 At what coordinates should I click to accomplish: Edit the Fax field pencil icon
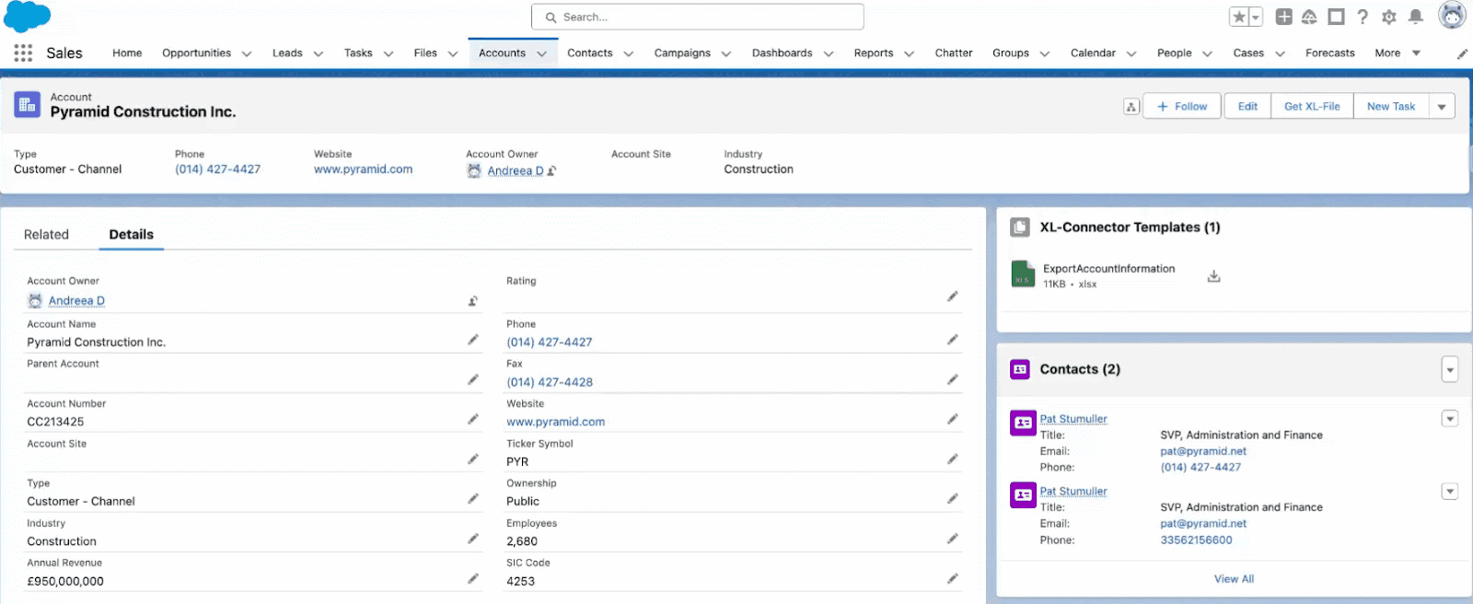pos(953,379)
